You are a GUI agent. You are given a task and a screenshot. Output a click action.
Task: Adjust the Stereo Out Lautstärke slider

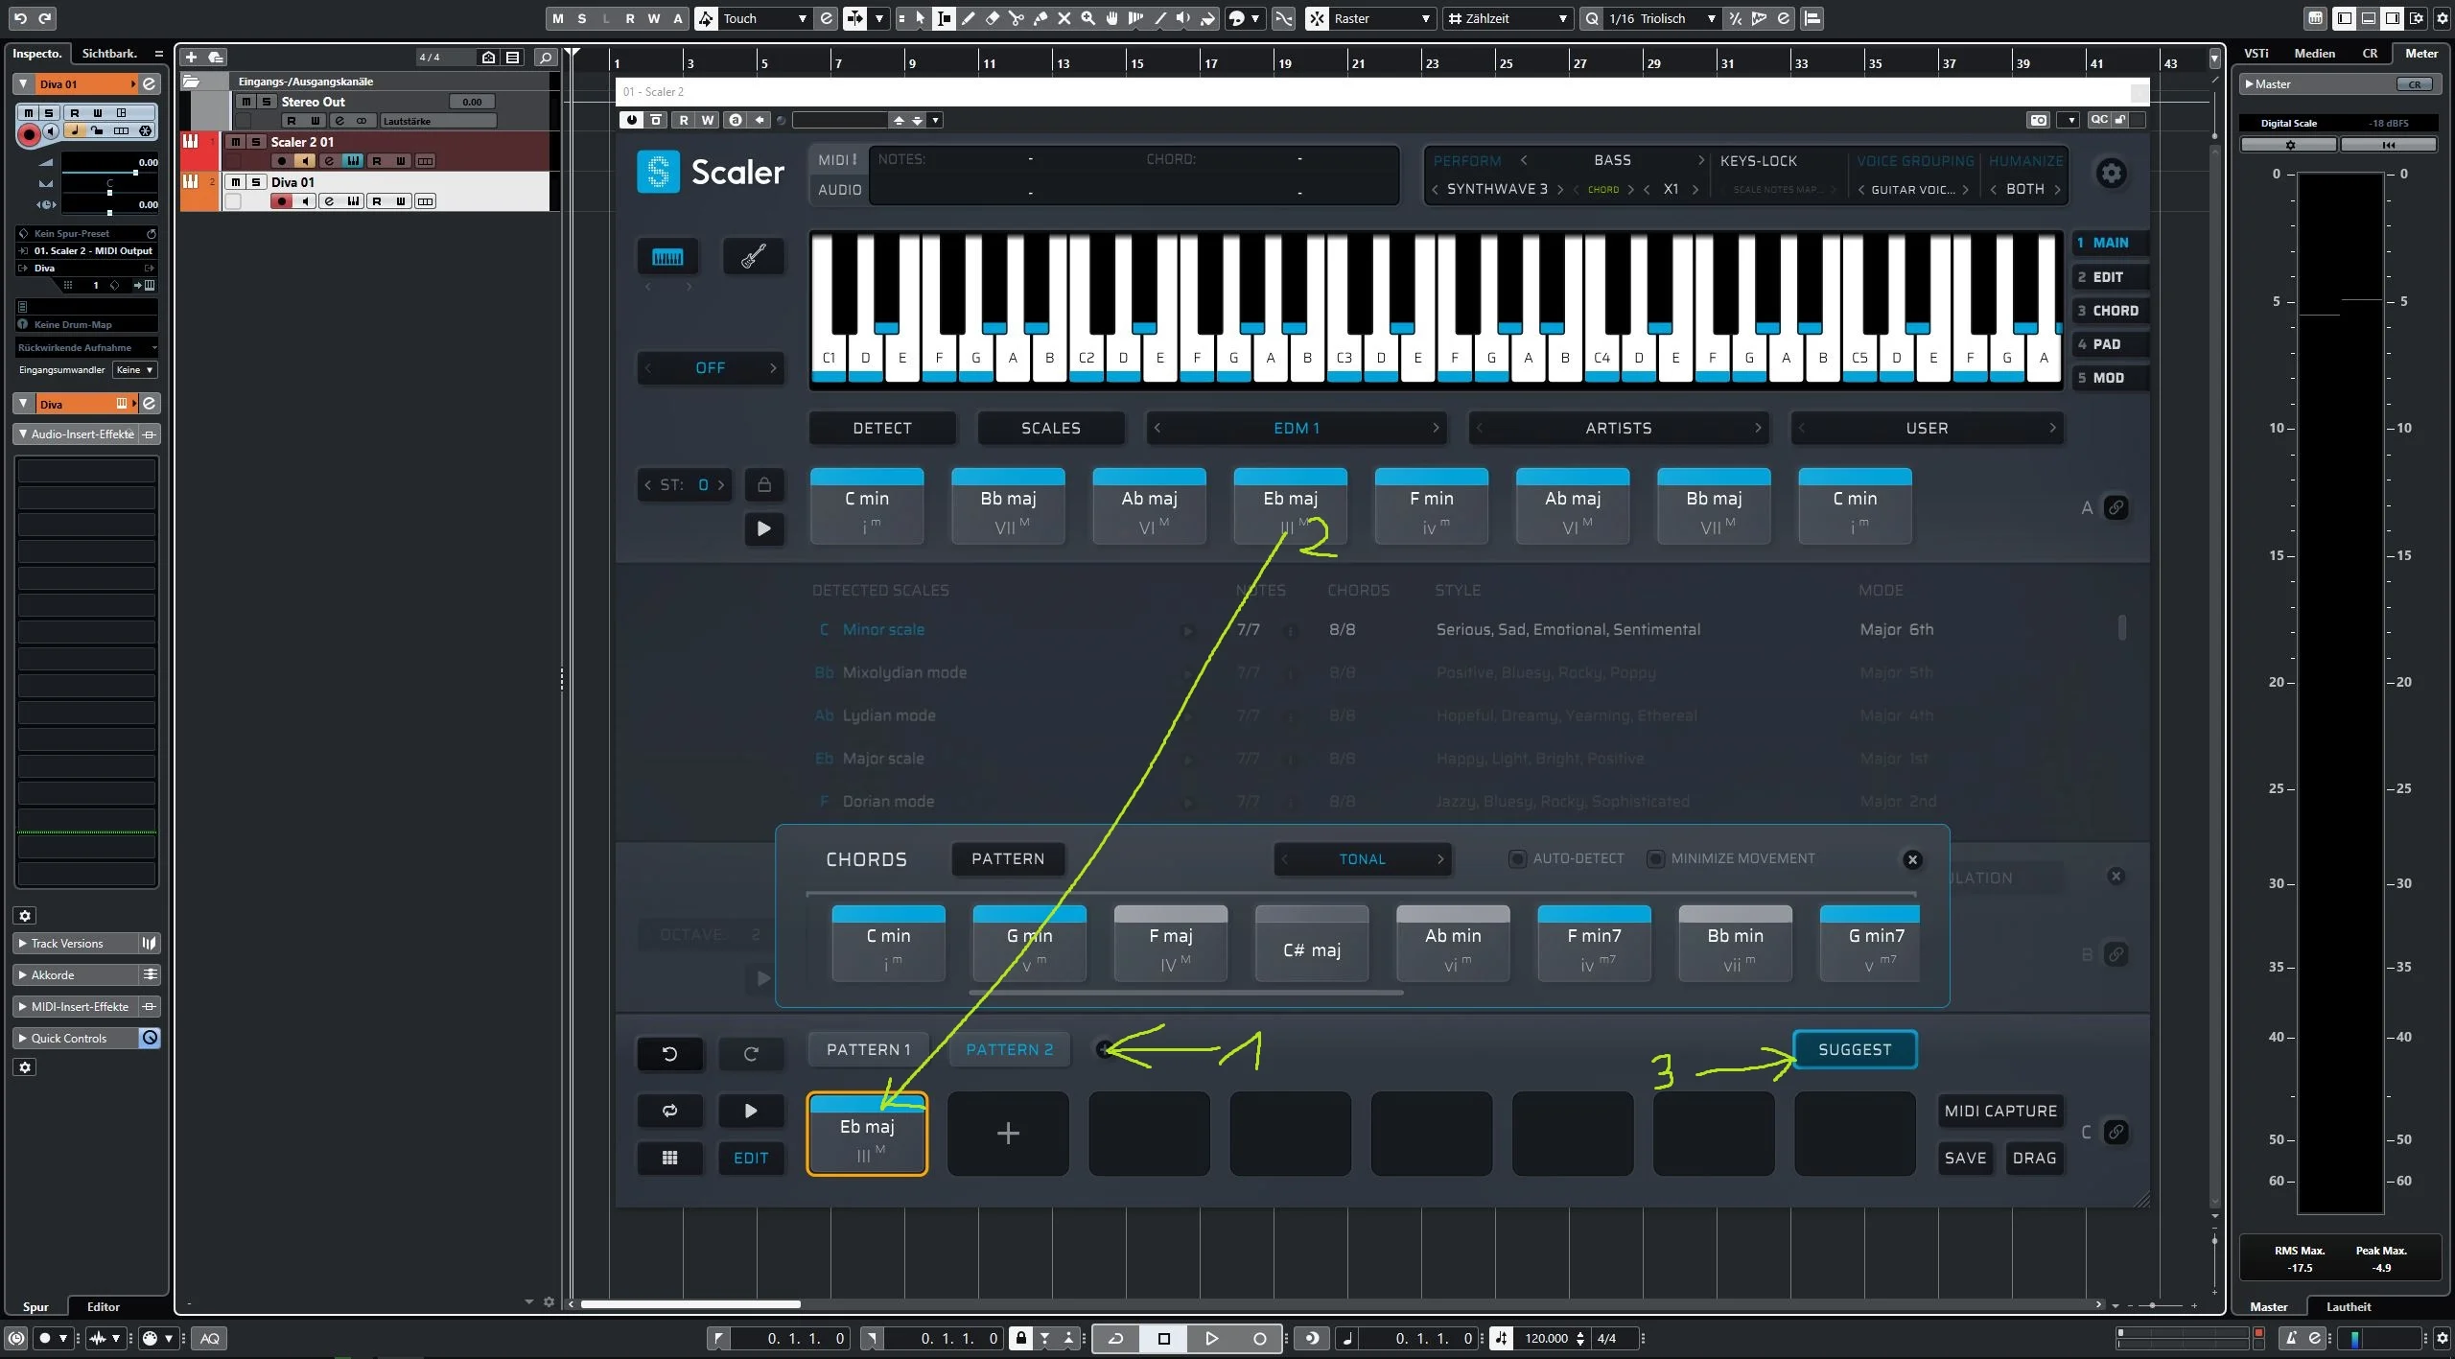(438, 121)
